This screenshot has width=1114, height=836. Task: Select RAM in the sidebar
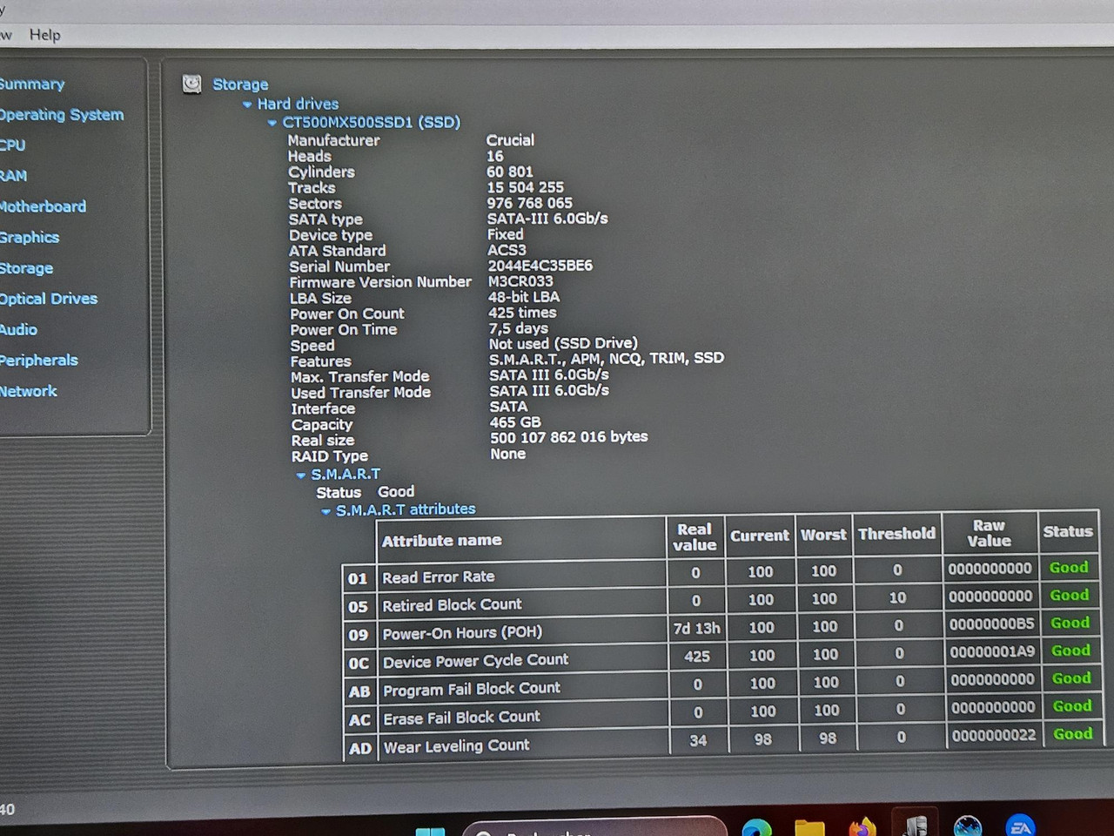pos(13,176)
